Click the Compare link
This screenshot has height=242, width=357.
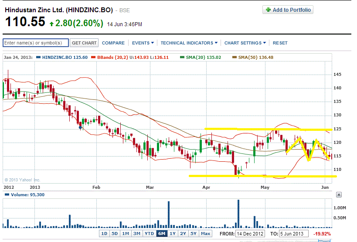113,43
